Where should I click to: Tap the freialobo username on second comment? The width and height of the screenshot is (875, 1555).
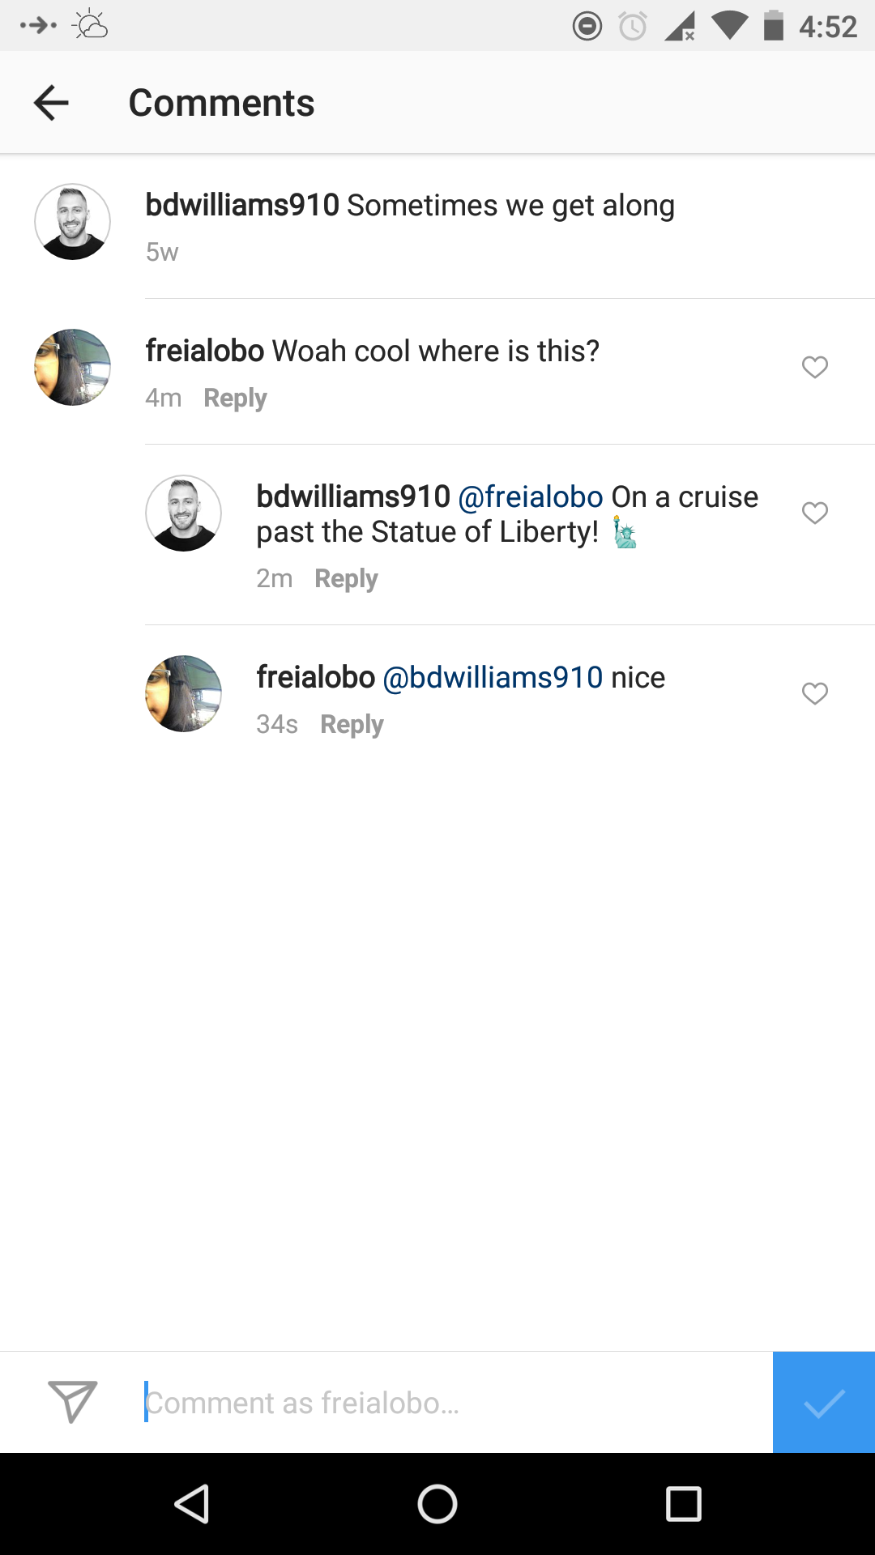point(205,351)
